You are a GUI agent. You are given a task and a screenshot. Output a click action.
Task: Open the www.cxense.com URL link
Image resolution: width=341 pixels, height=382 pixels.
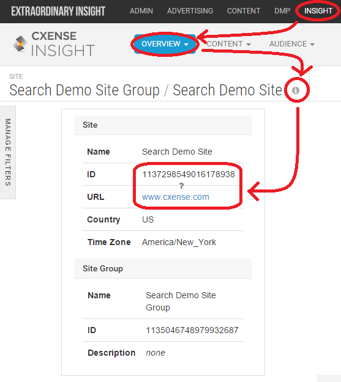click(x=176, y=197)
